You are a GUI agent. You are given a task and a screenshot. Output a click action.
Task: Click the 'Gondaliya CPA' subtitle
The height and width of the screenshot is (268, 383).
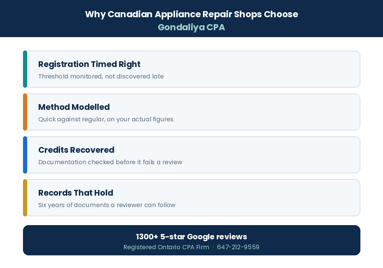pyautogui.click(x=191, y=27)
